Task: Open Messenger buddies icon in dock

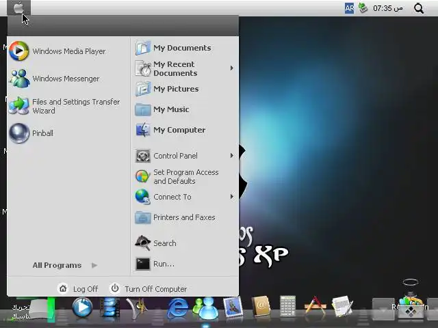Action: (205, 308)
